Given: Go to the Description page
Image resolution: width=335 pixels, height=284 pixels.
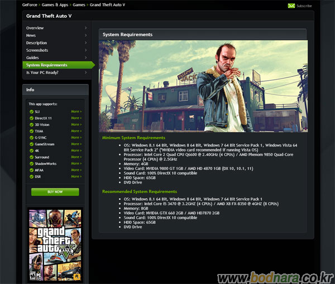Looking at the screenshot, I should point(36,43).
